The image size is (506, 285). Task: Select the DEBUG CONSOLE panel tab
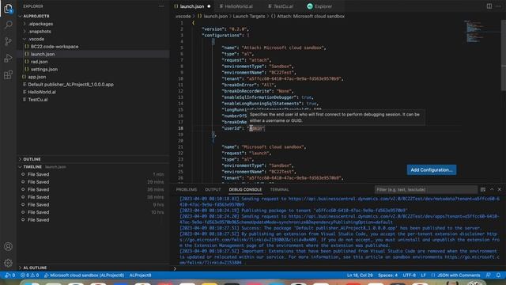coord(245,190)
